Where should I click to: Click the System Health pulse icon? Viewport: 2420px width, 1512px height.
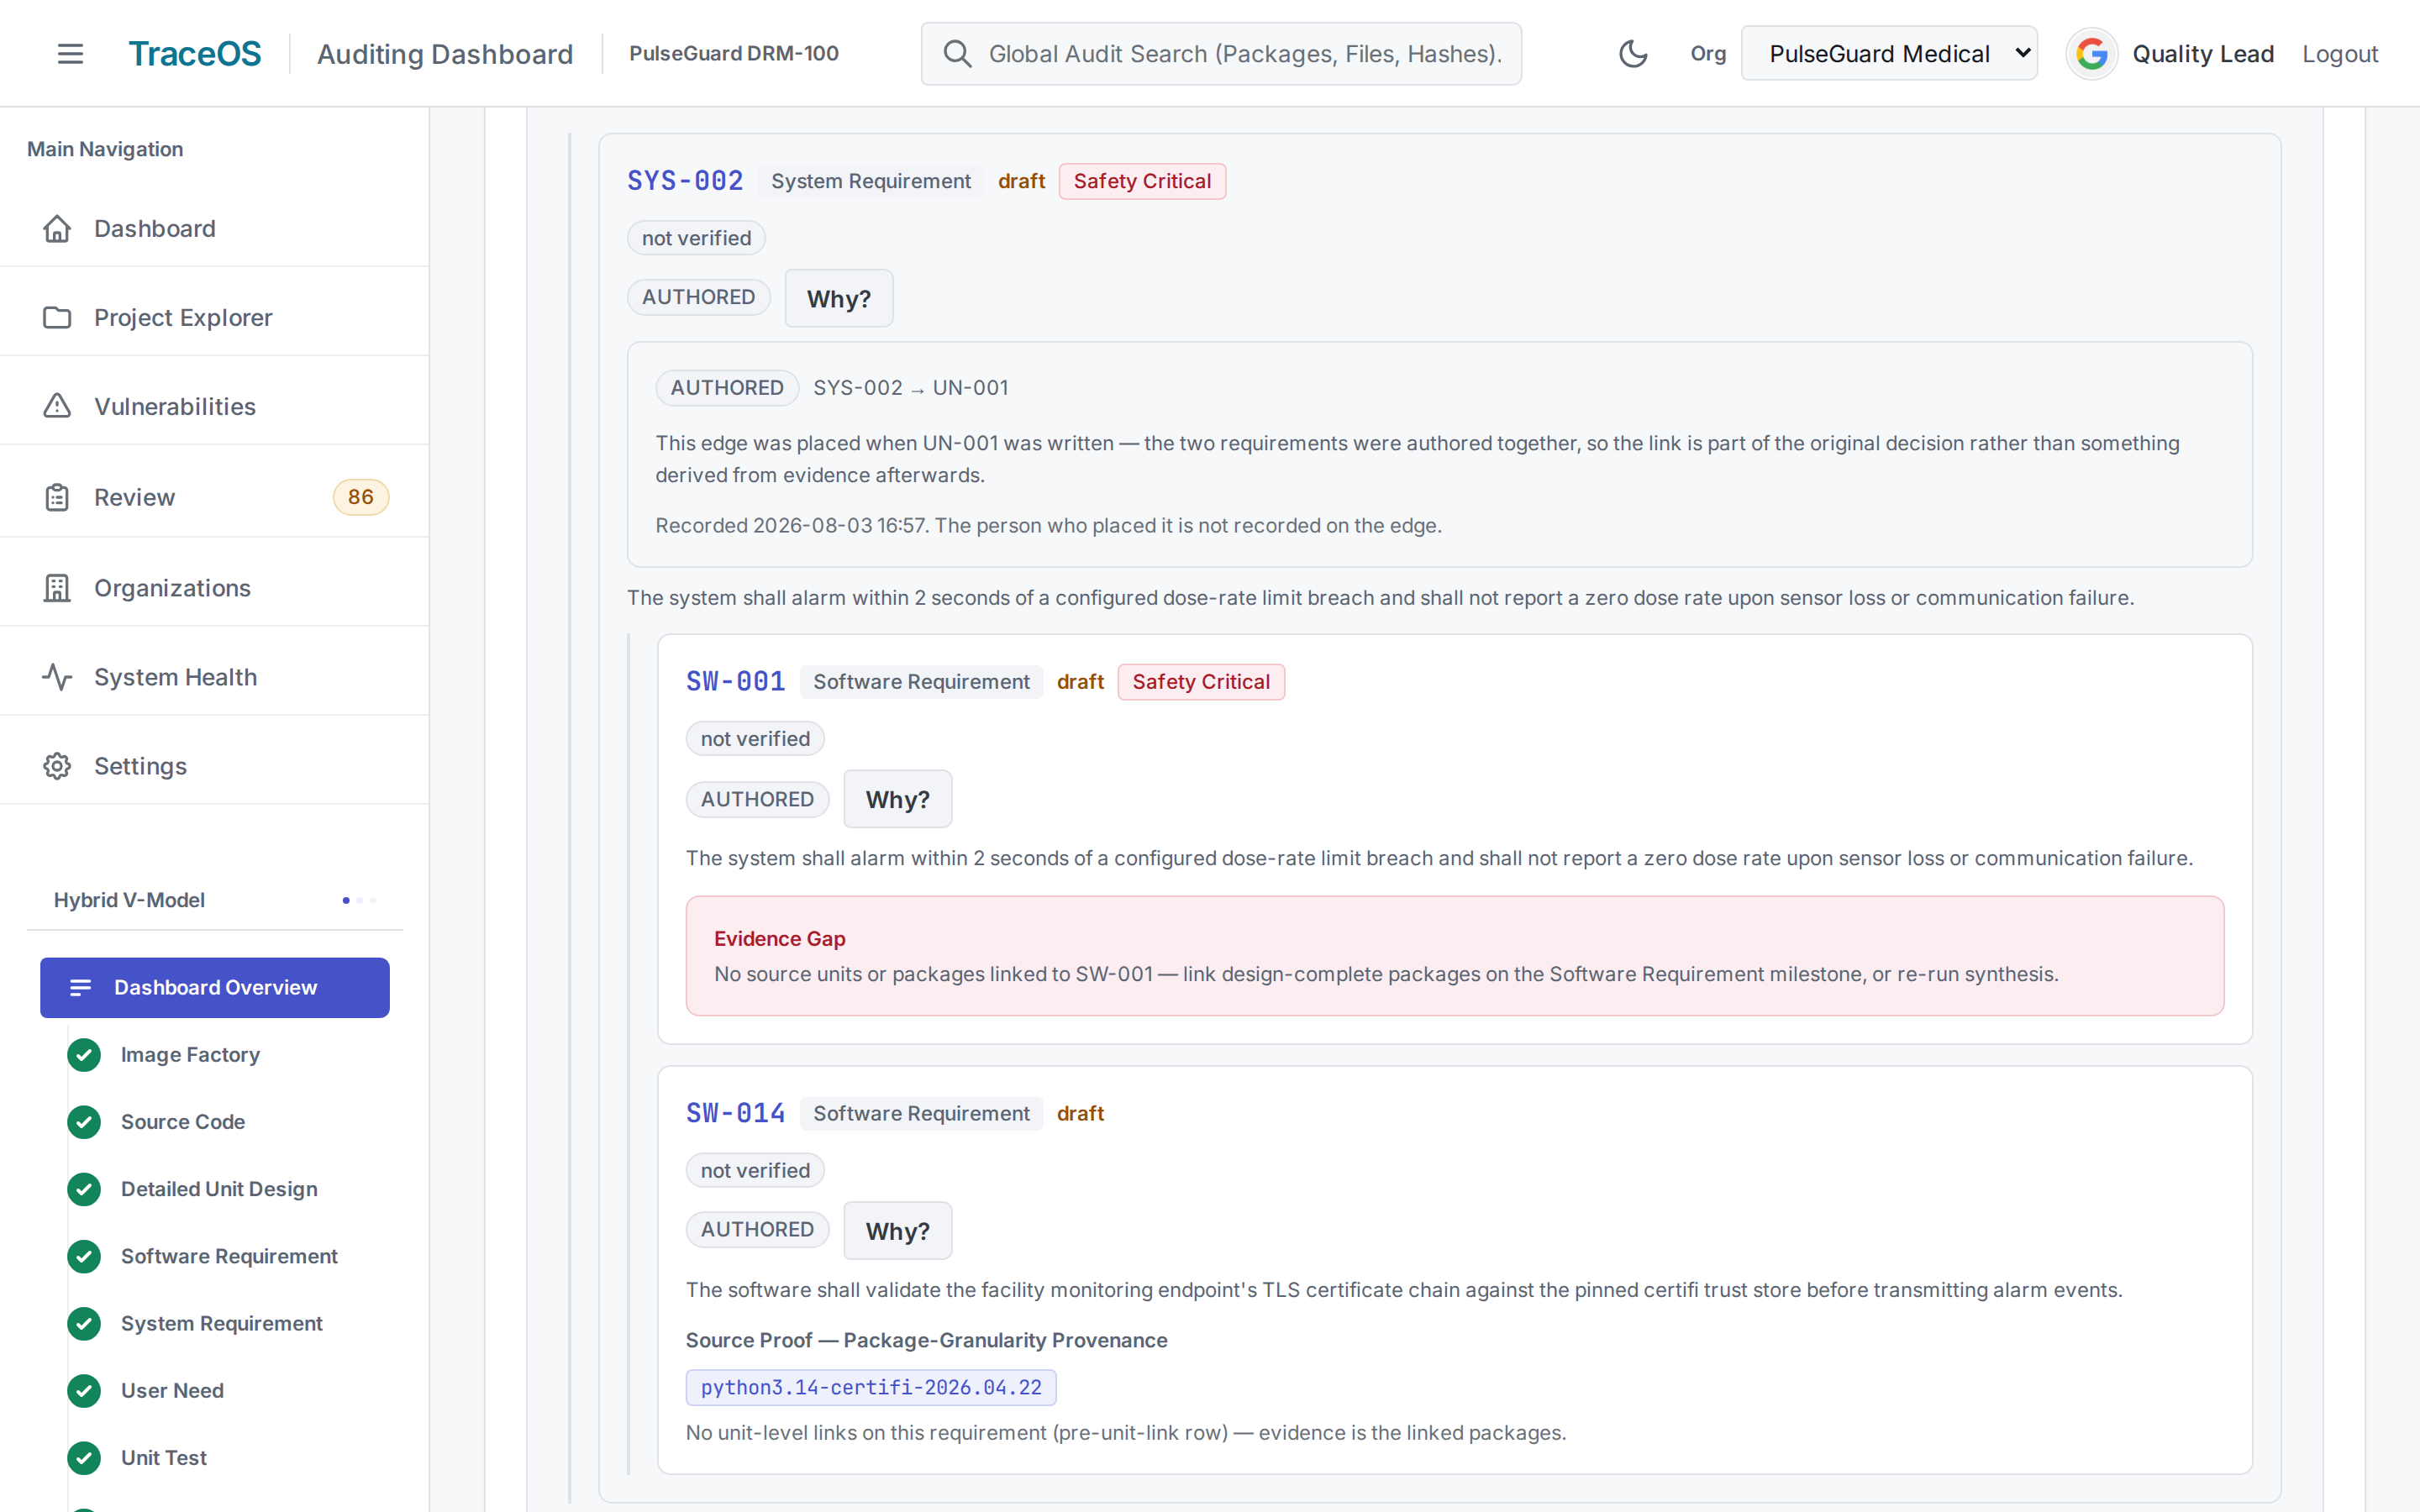[x=57, y=677]
